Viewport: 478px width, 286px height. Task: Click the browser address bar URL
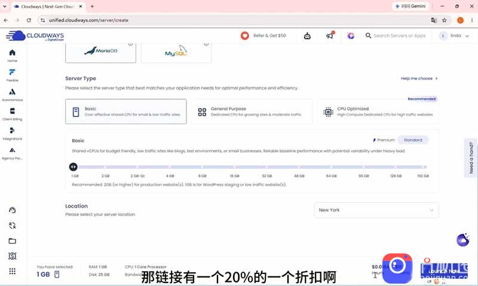point(88,20)
